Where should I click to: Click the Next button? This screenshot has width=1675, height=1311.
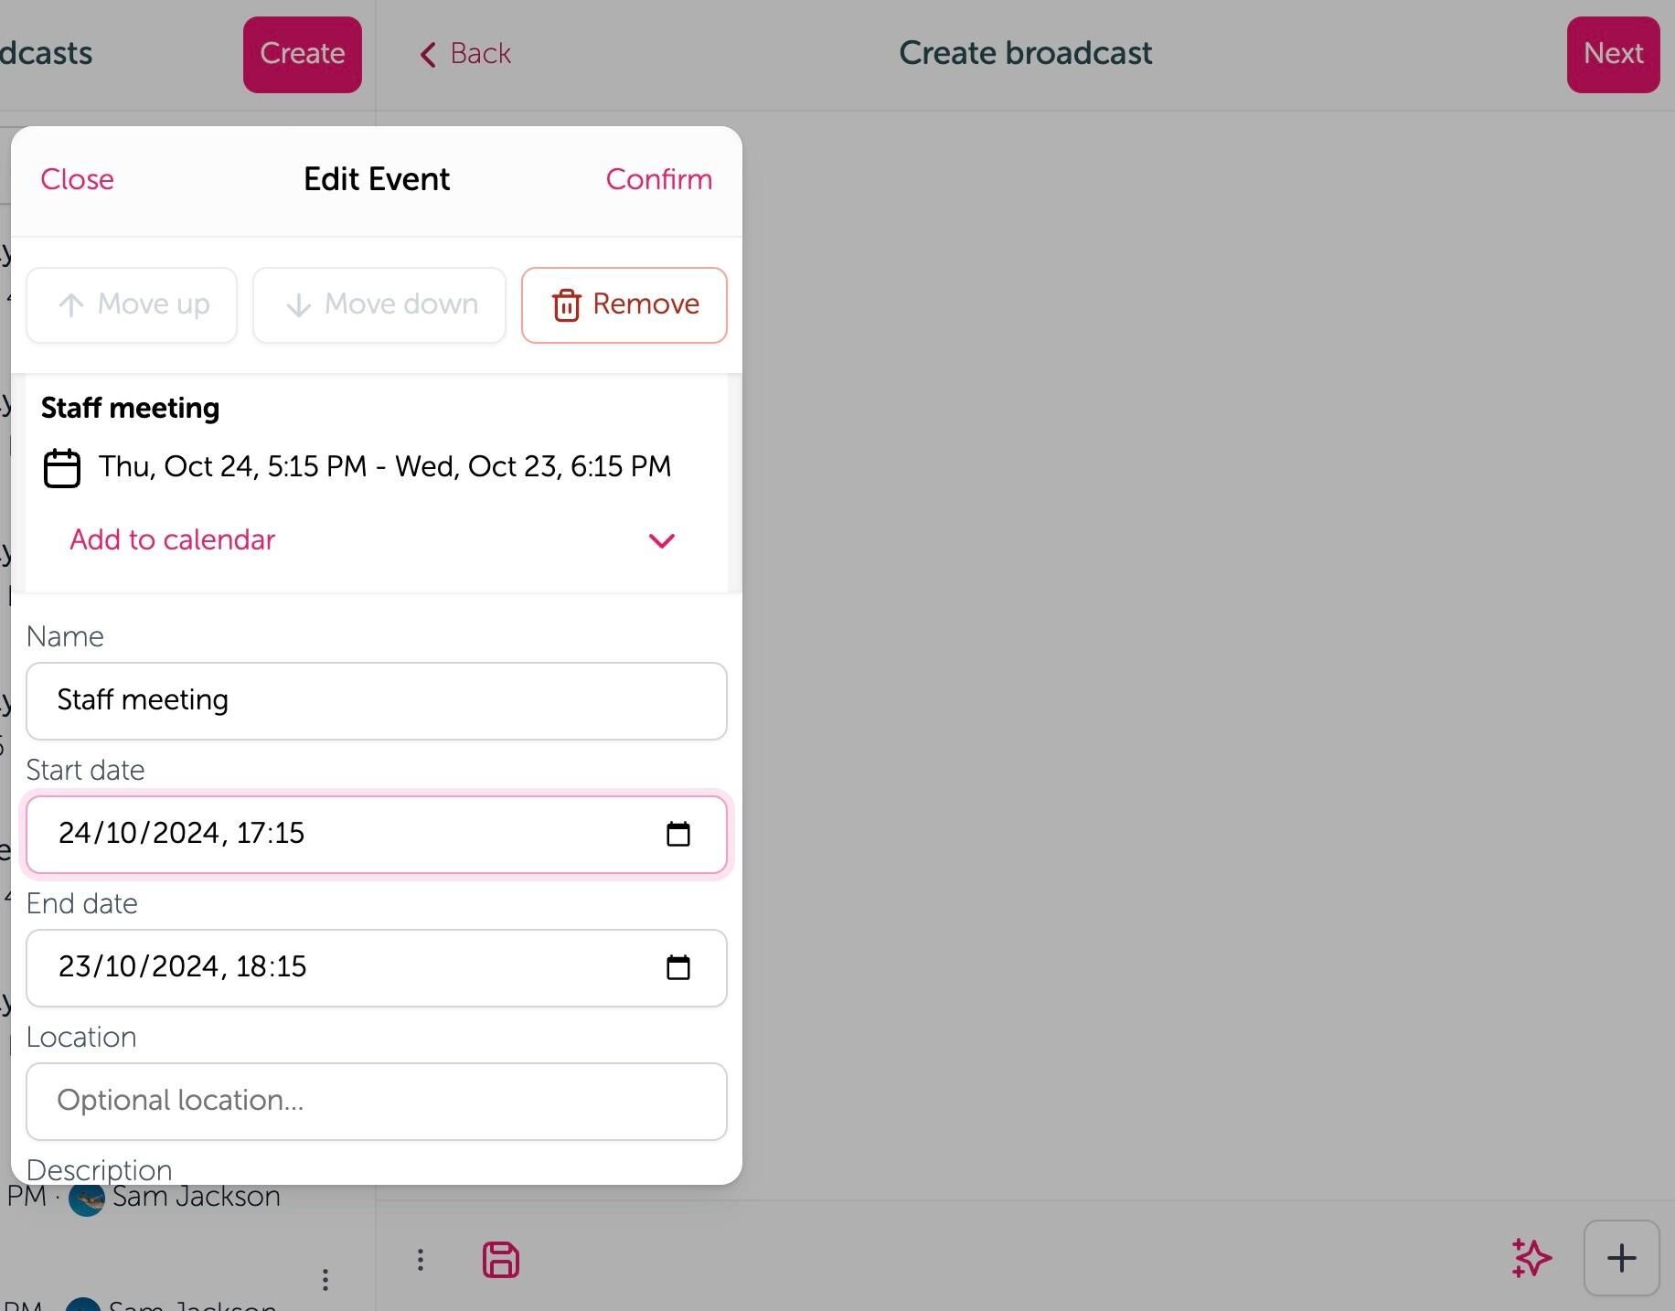tap(1613, 54)
